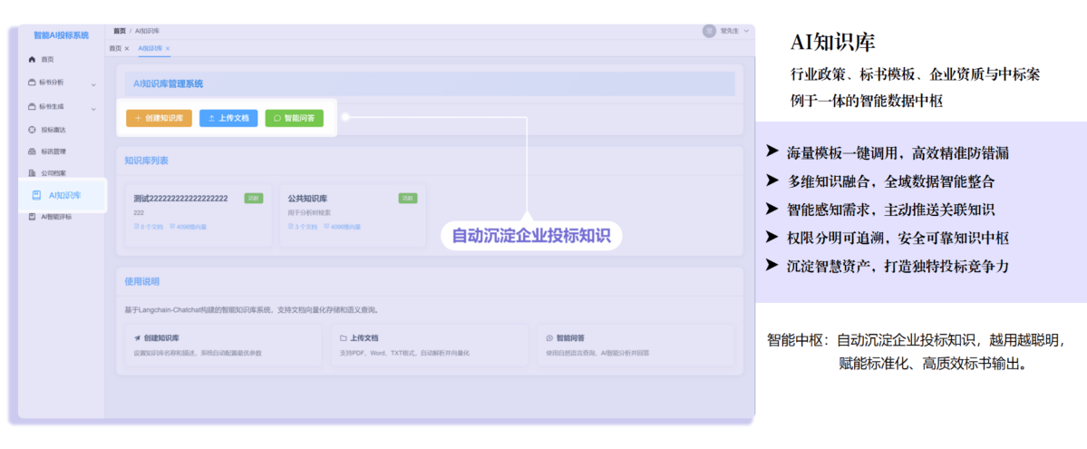Image resolution: width=1087 pixels, height=449 pixels.
Task: Close the 首页 tab
Action: click(x=127, y=48)
